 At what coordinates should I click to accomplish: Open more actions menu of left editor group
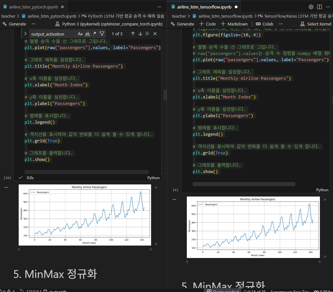(x=159, y=7)
